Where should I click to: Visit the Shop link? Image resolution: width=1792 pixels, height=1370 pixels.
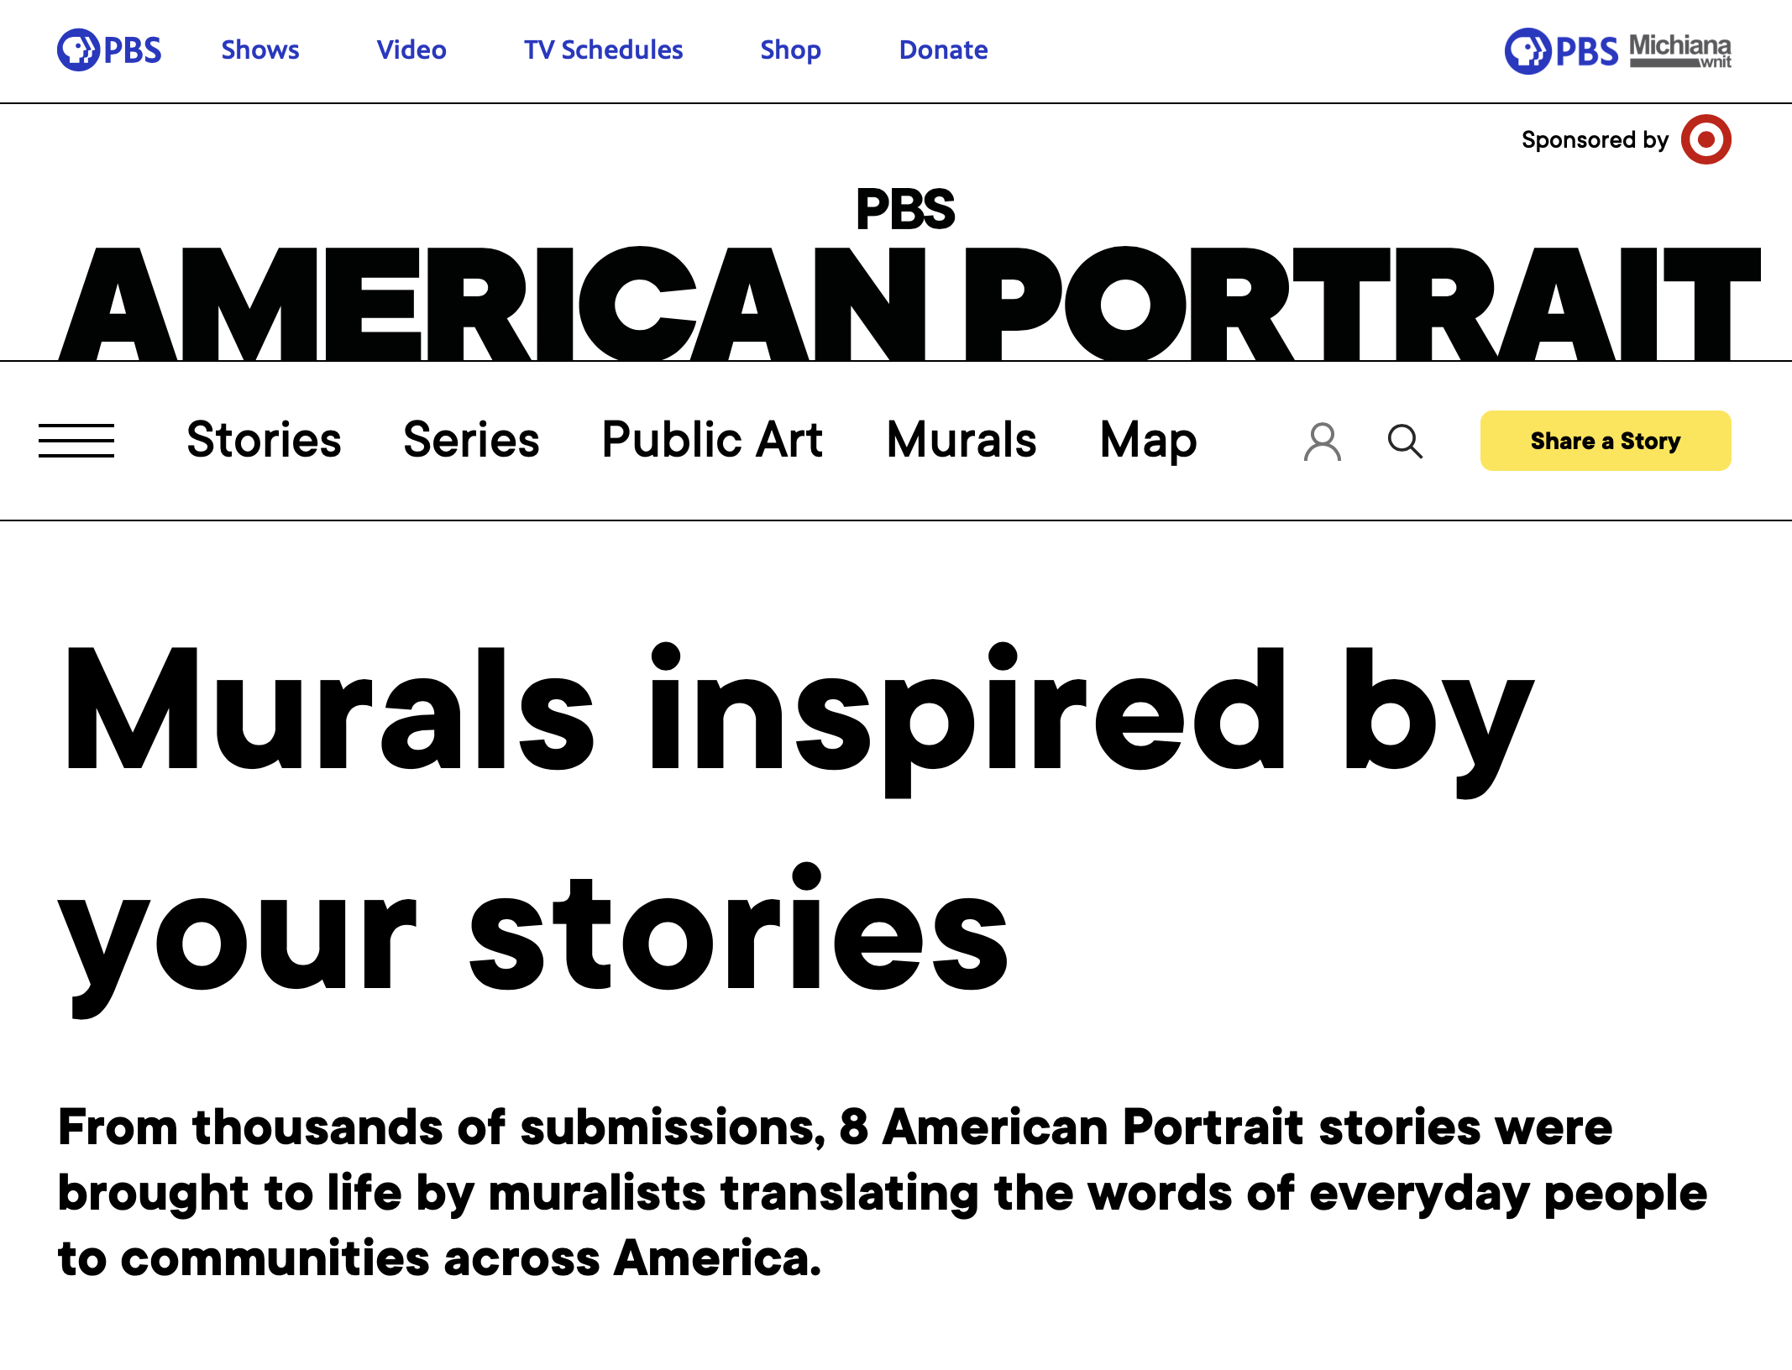[x=790, y=50]
